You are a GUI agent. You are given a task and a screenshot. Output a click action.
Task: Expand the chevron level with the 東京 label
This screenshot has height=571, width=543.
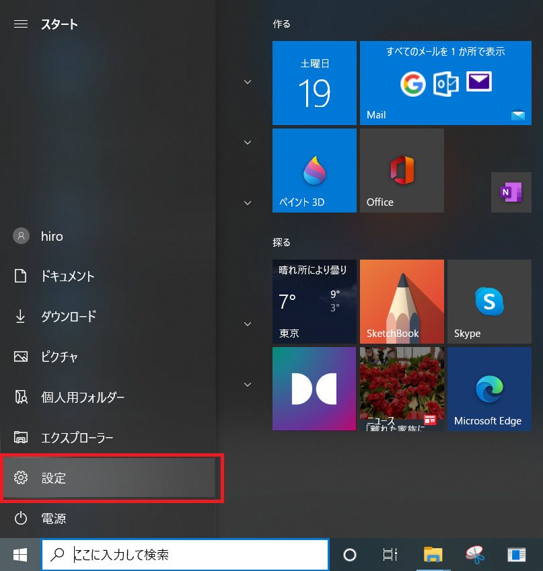pos(248,324)
